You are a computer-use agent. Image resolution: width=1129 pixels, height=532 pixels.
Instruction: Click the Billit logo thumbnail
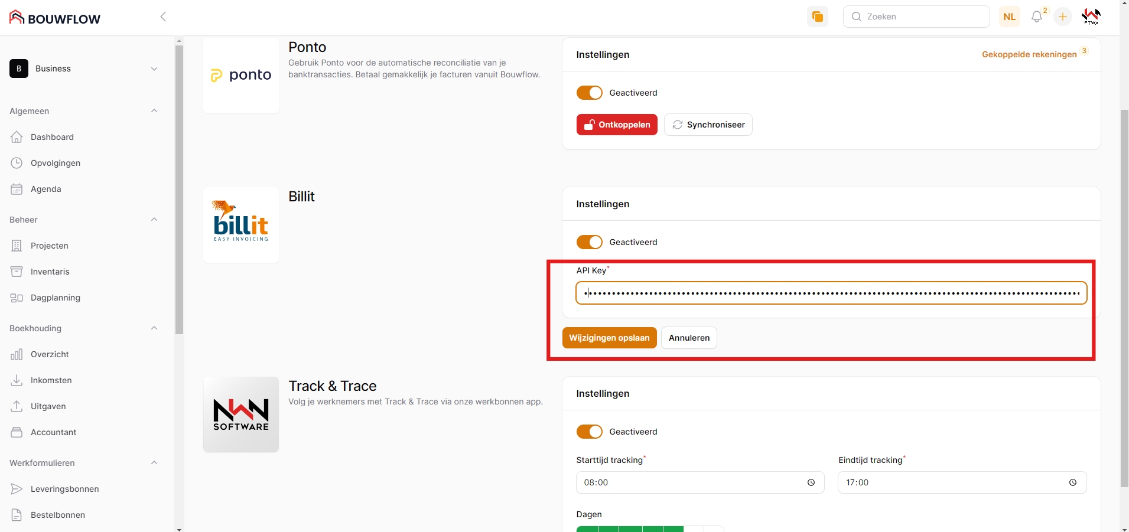click(x=241, y=225)
